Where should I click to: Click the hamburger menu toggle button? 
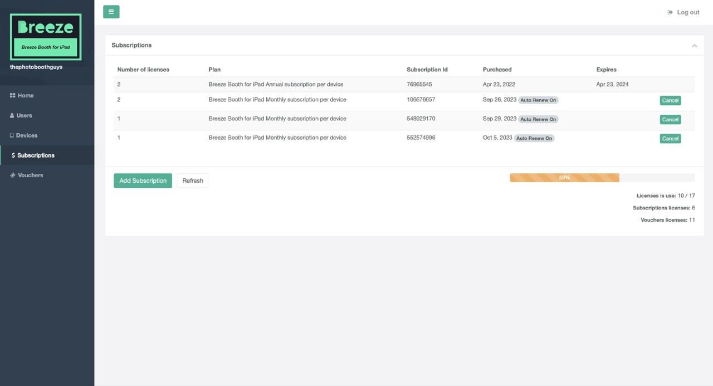pos(111,12)
